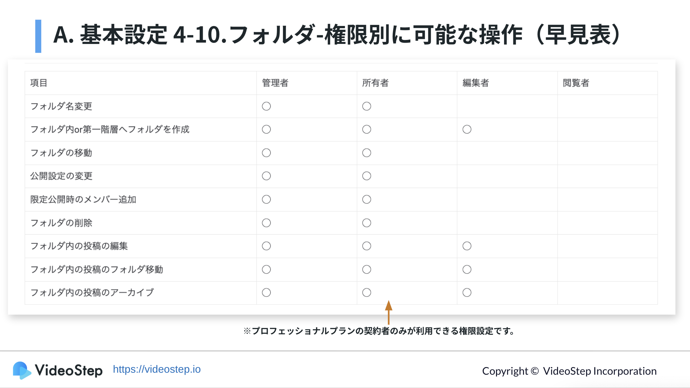
Task: Click the orange upward arrow annotation
Action: click(x=388, y=312)
